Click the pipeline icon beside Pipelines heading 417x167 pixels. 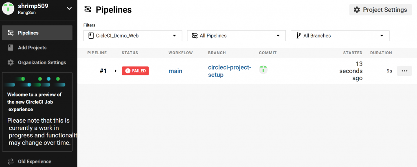(88, 9)
